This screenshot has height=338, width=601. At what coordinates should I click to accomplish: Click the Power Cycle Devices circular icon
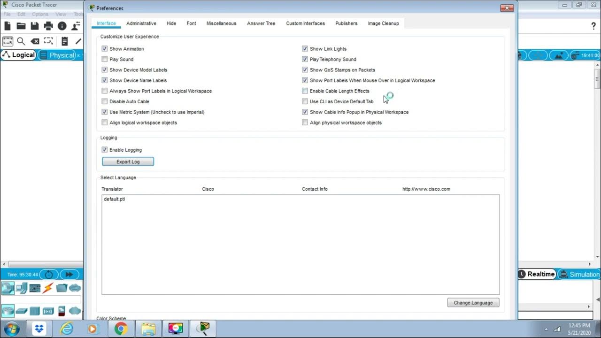[x=49, y=275]
